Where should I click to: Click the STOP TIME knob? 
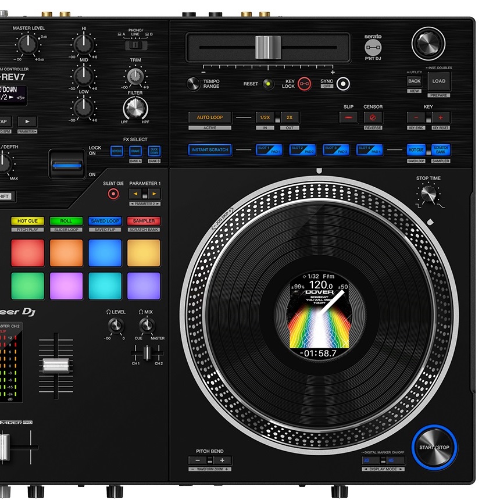coord(428,194)
